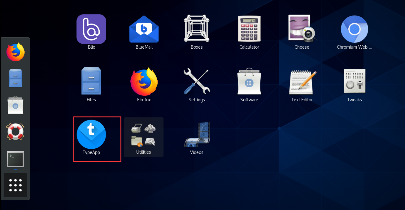Launch the Videos player
The image size is (405, 210).
point(197,134)
